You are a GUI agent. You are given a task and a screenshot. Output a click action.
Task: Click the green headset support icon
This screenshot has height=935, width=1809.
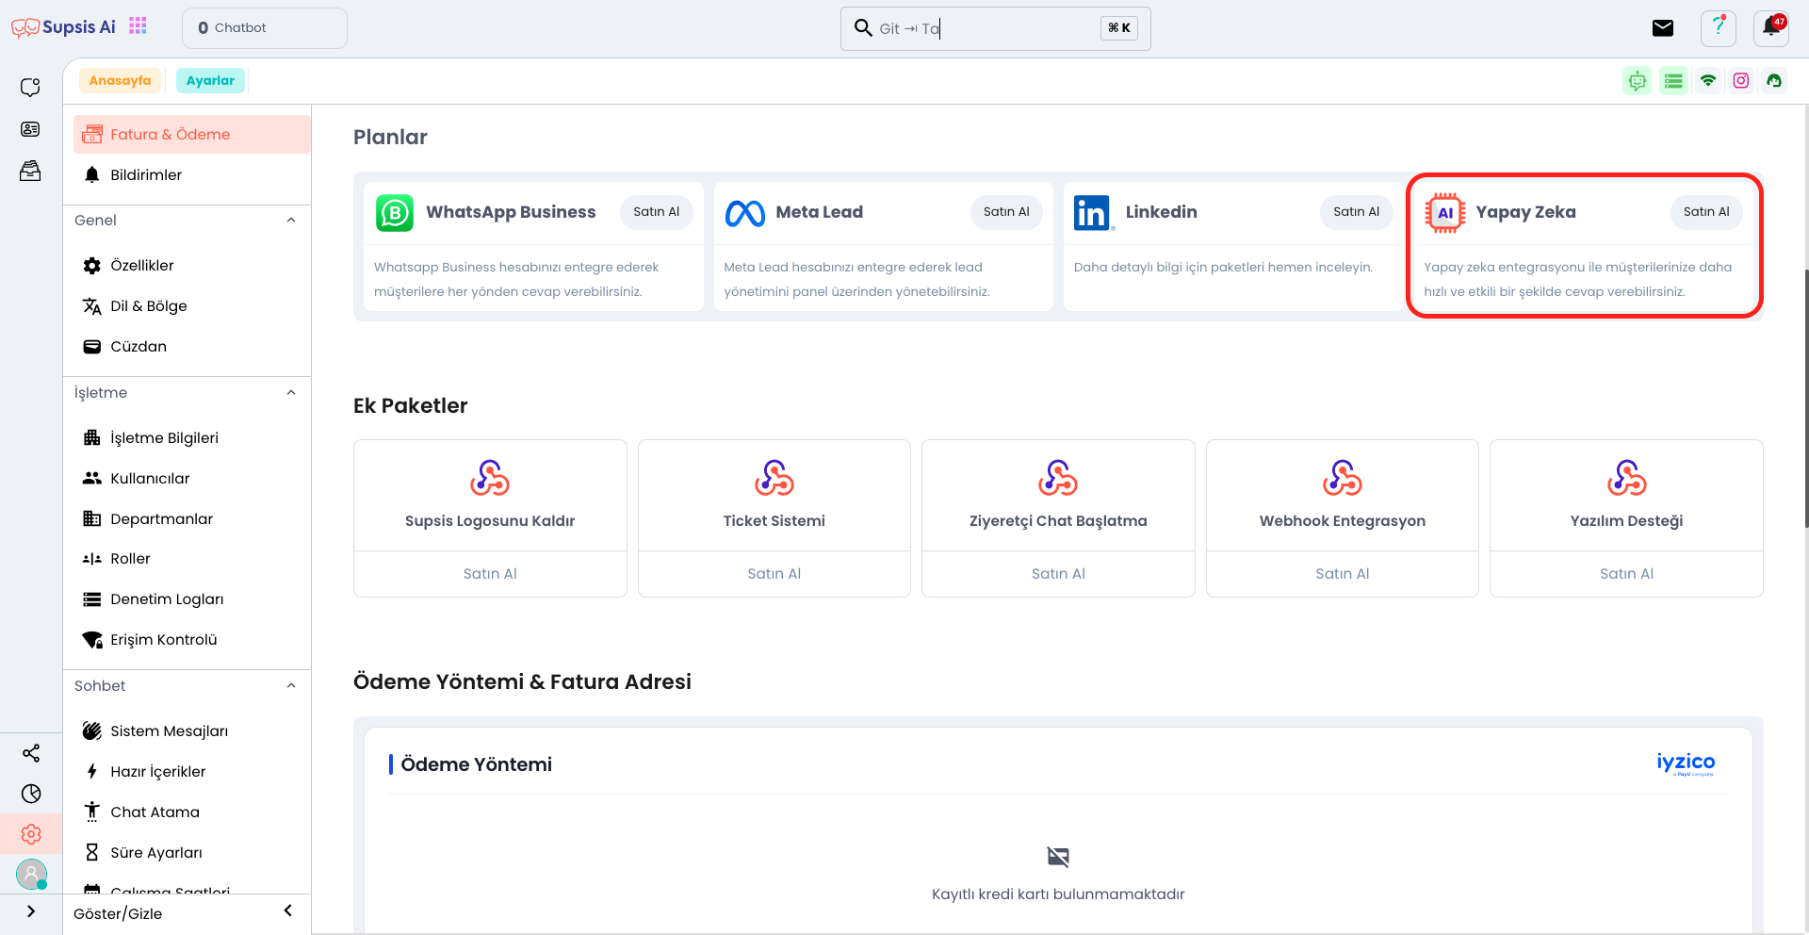pos(1774,81)
